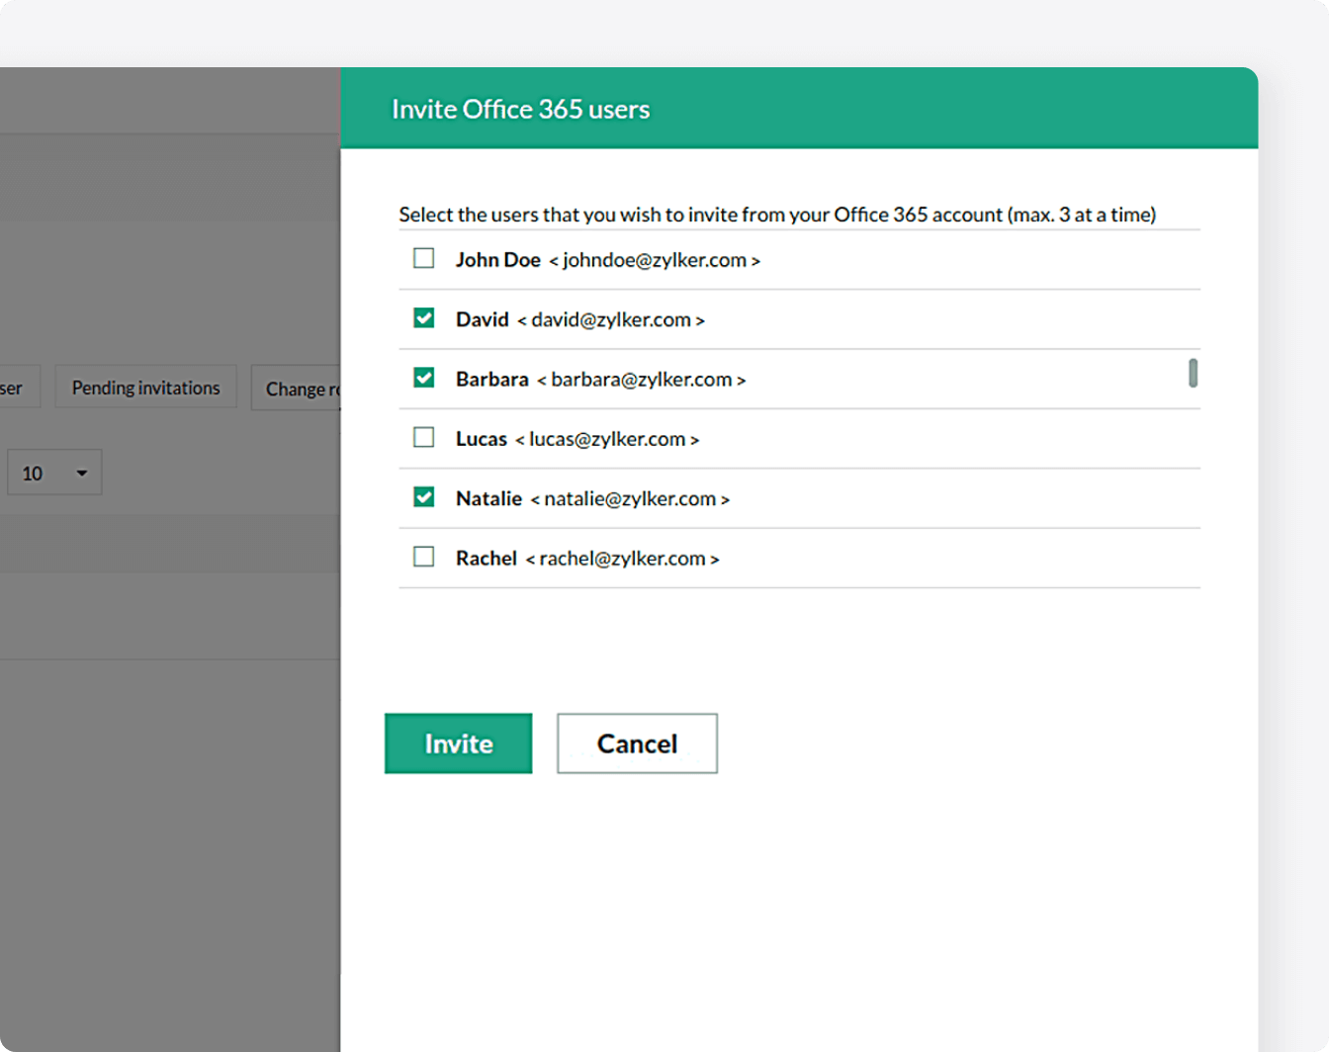This screenshot has width=1329, height=1052.
Task: Uncheck the Barbara checkbox
Action: [424, 378]
